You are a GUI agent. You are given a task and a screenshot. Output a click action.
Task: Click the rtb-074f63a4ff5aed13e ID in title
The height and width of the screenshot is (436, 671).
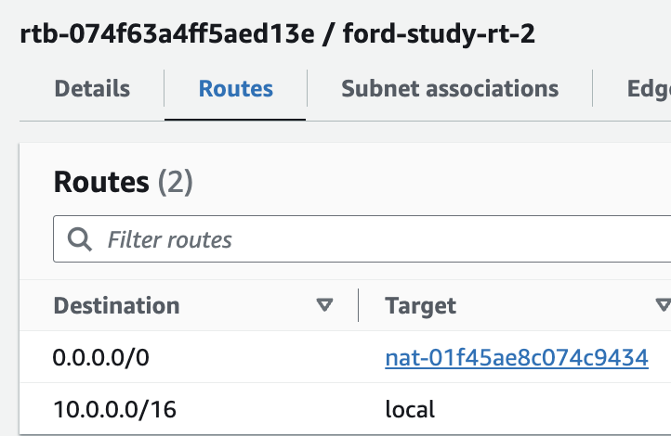click(167, 33)
